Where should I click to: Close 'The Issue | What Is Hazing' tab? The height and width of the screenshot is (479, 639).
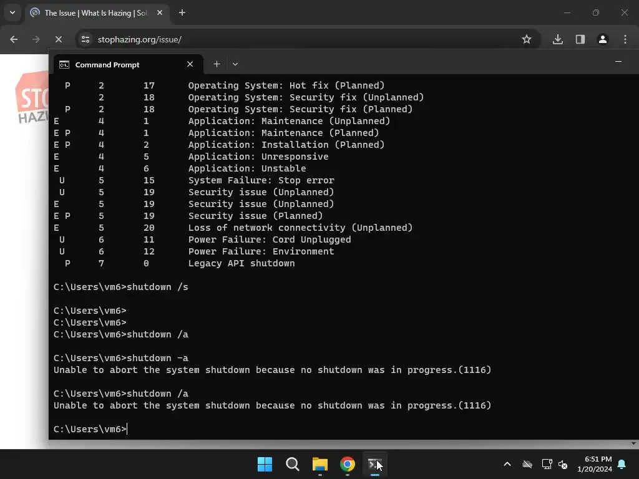click(x=160, y=12)
